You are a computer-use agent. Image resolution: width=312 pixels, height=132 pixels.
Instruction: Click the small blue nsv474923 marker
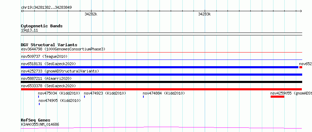[x=84, y=97]
